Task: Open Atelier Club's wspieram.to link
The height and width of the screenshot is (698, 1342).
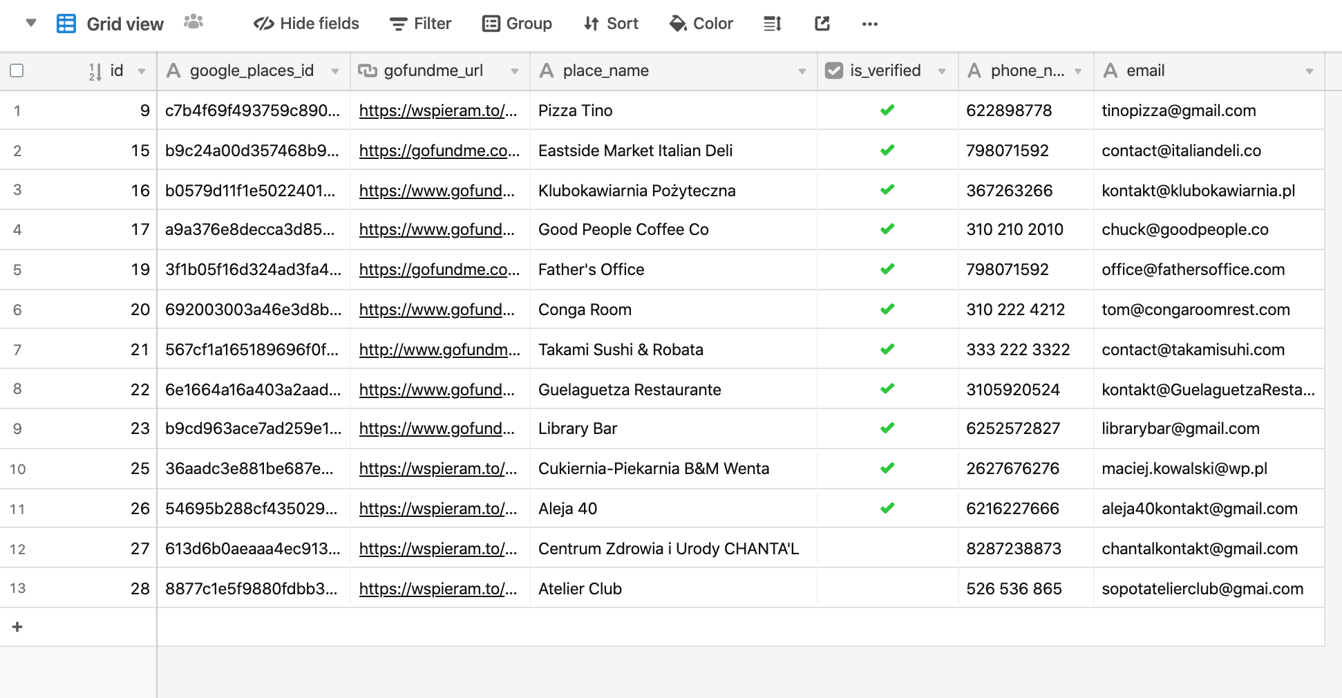Action: coord(438,589)
